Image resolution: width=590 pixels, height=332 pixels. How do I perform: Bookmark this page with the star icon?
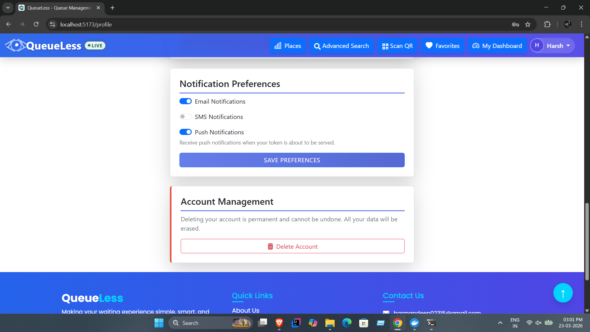tap(528, 24)
